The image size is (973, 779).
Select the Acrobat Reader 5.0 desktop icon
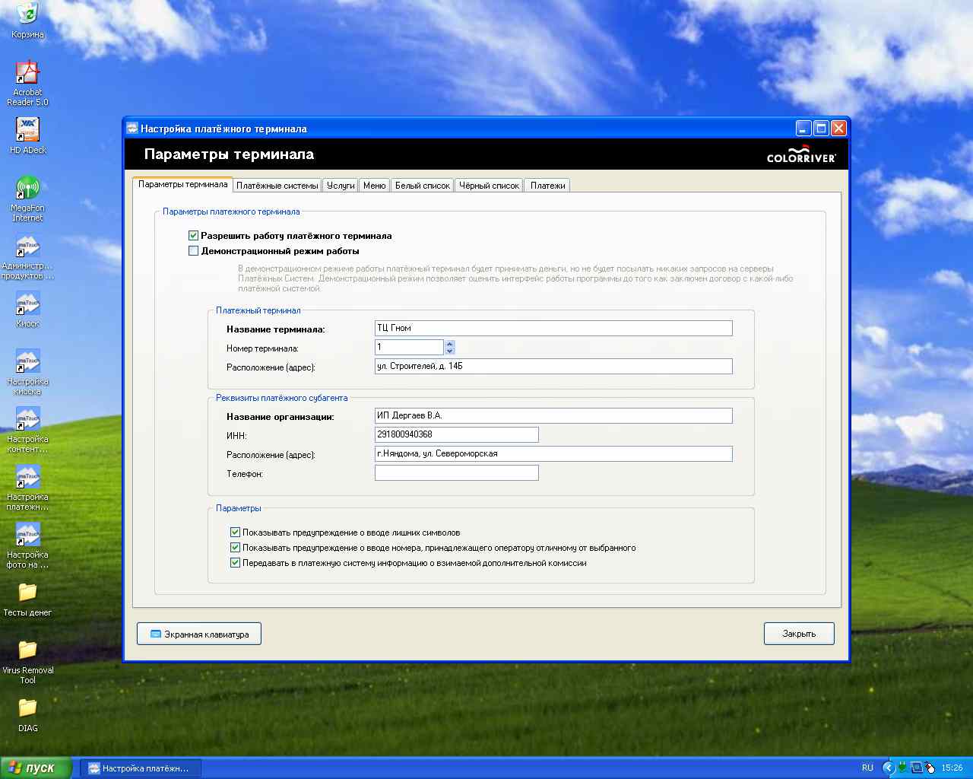pyautogui.click(x=27, y=73)
